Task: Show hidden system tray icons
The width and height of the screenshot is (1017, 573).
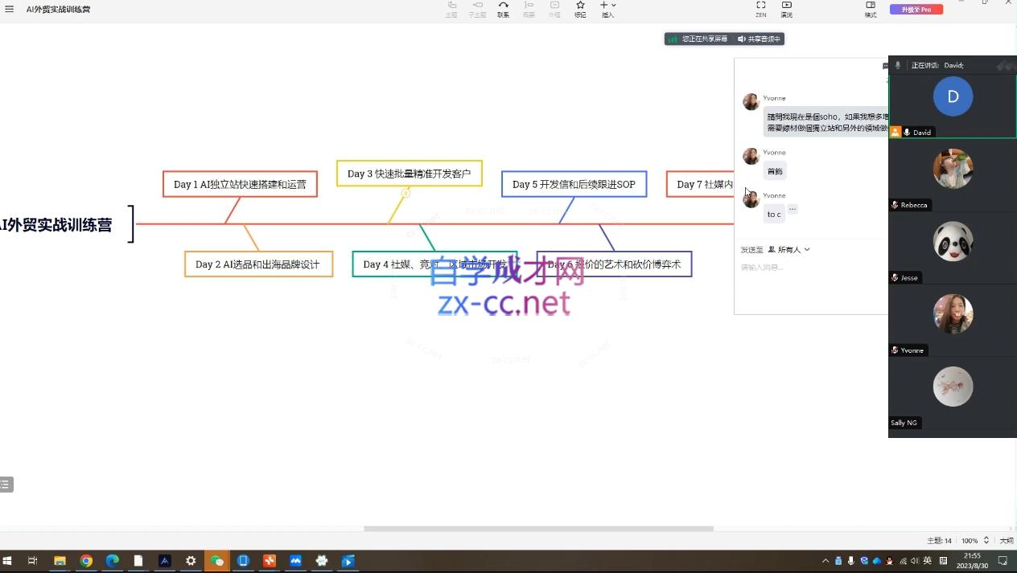Action: point(825,561)
